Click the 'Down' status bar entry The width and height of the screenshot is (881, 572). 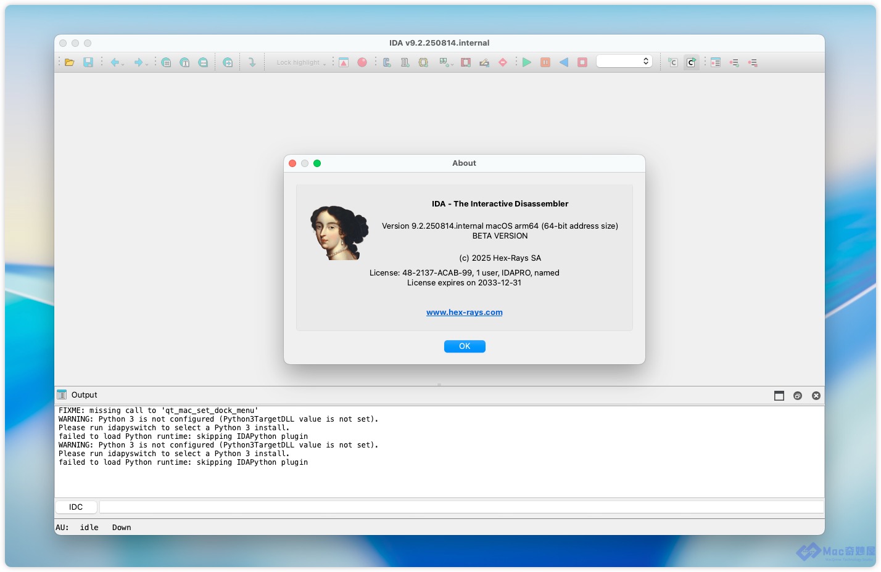tap(122, 528)
